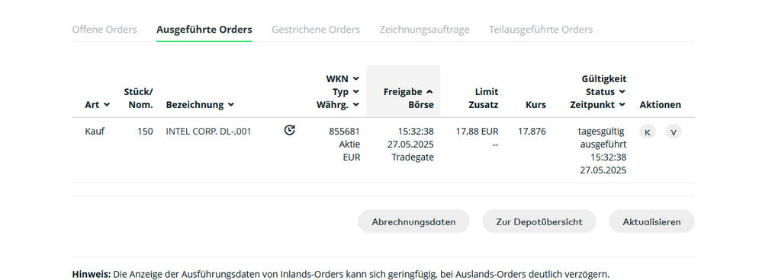Viewport: 762px width, 280px height.
Task: Sort by Bezeichnung column chevron
Action: tap(231, 105)
